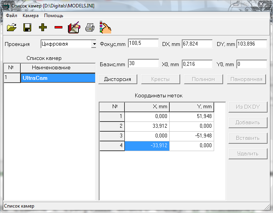Open the Помощь menu
The width and height of the screenshot is (273, 213).
coord(54,16)
